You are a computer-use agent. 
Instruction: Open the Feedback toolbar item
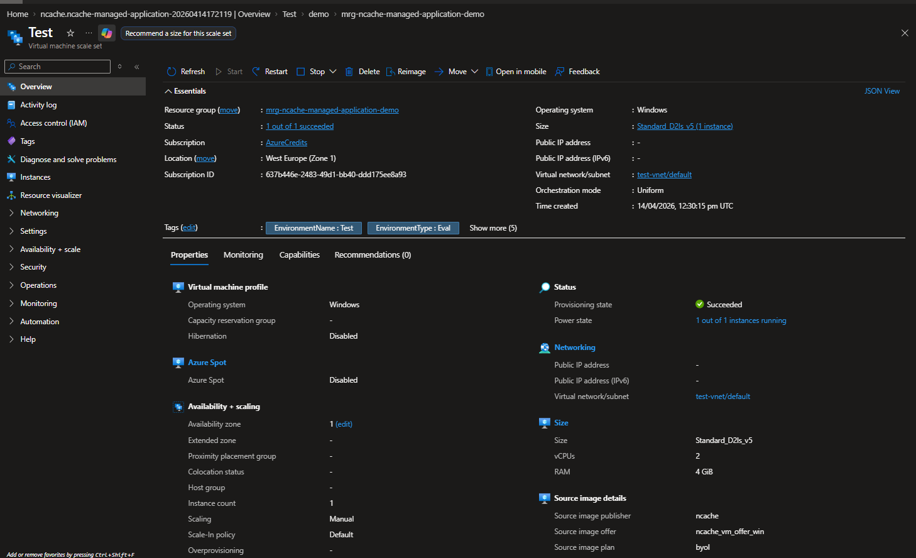tap(577, 72)
